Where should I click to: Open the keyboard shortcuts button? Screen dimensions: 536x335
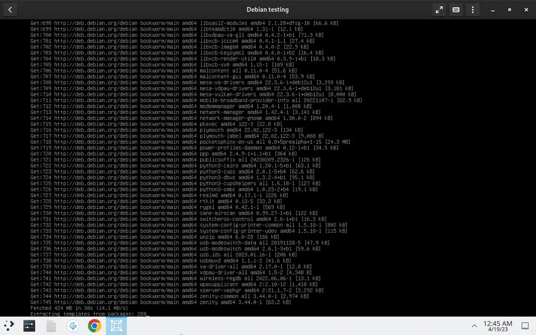[456, 10]
